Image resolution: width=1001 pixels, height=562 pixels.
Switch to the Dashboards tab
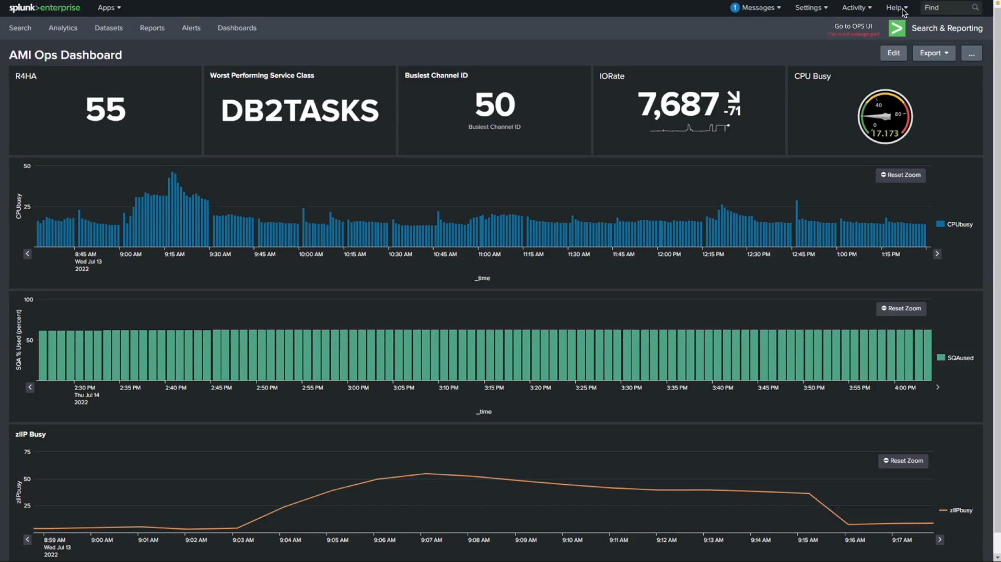click(x=237, y=28)
